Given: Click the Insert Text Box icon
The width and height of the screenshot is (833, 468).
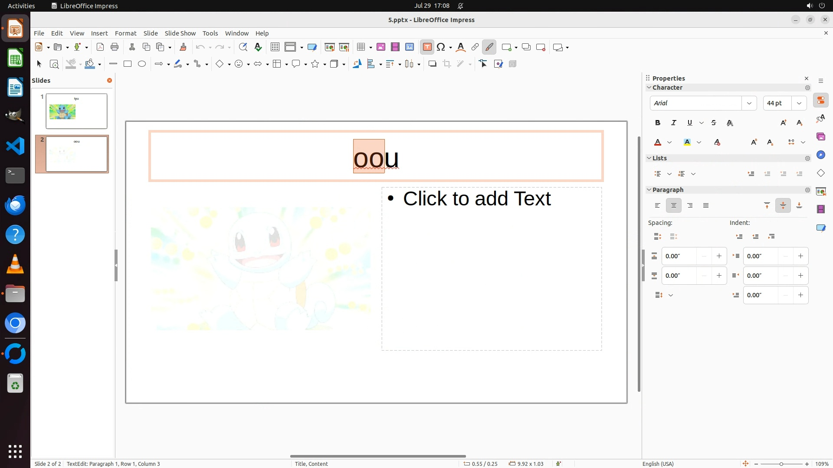Looking at the screenshot, I should pyautogui.click(x=427, y=47).
